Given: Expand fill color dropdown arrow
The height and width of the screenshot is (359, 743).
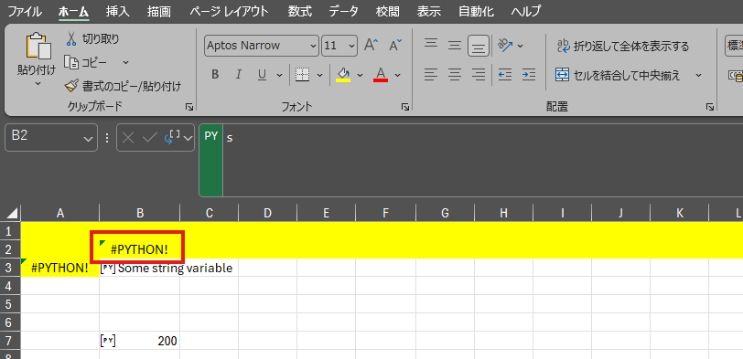Looking at the screenshot, I should 360,75.
